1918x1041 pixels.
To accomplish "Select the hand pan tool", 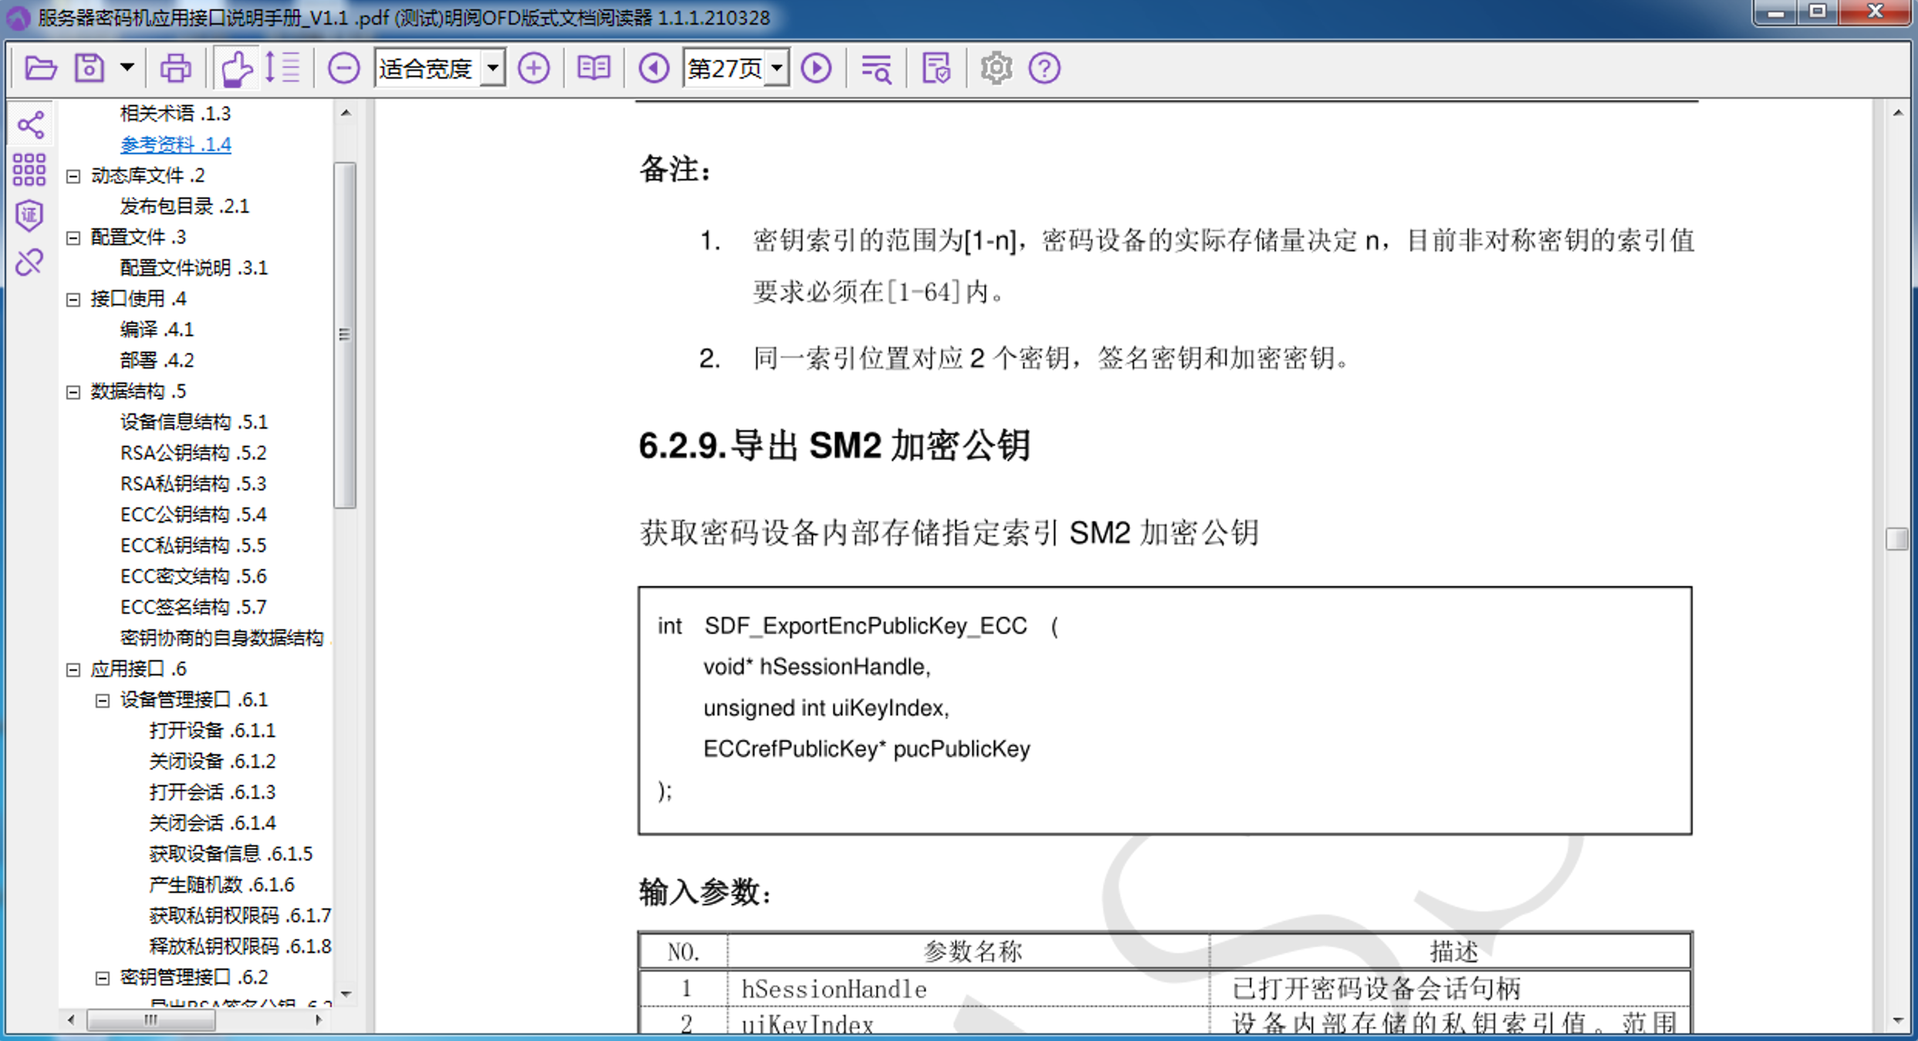I will (235, 69).
